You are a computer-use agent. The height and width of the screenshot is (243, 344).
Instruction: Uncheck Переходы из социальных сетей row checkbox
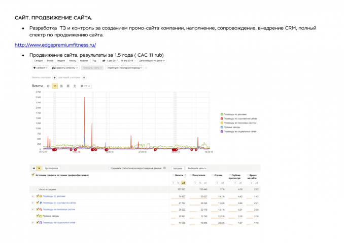click(38, 222)
